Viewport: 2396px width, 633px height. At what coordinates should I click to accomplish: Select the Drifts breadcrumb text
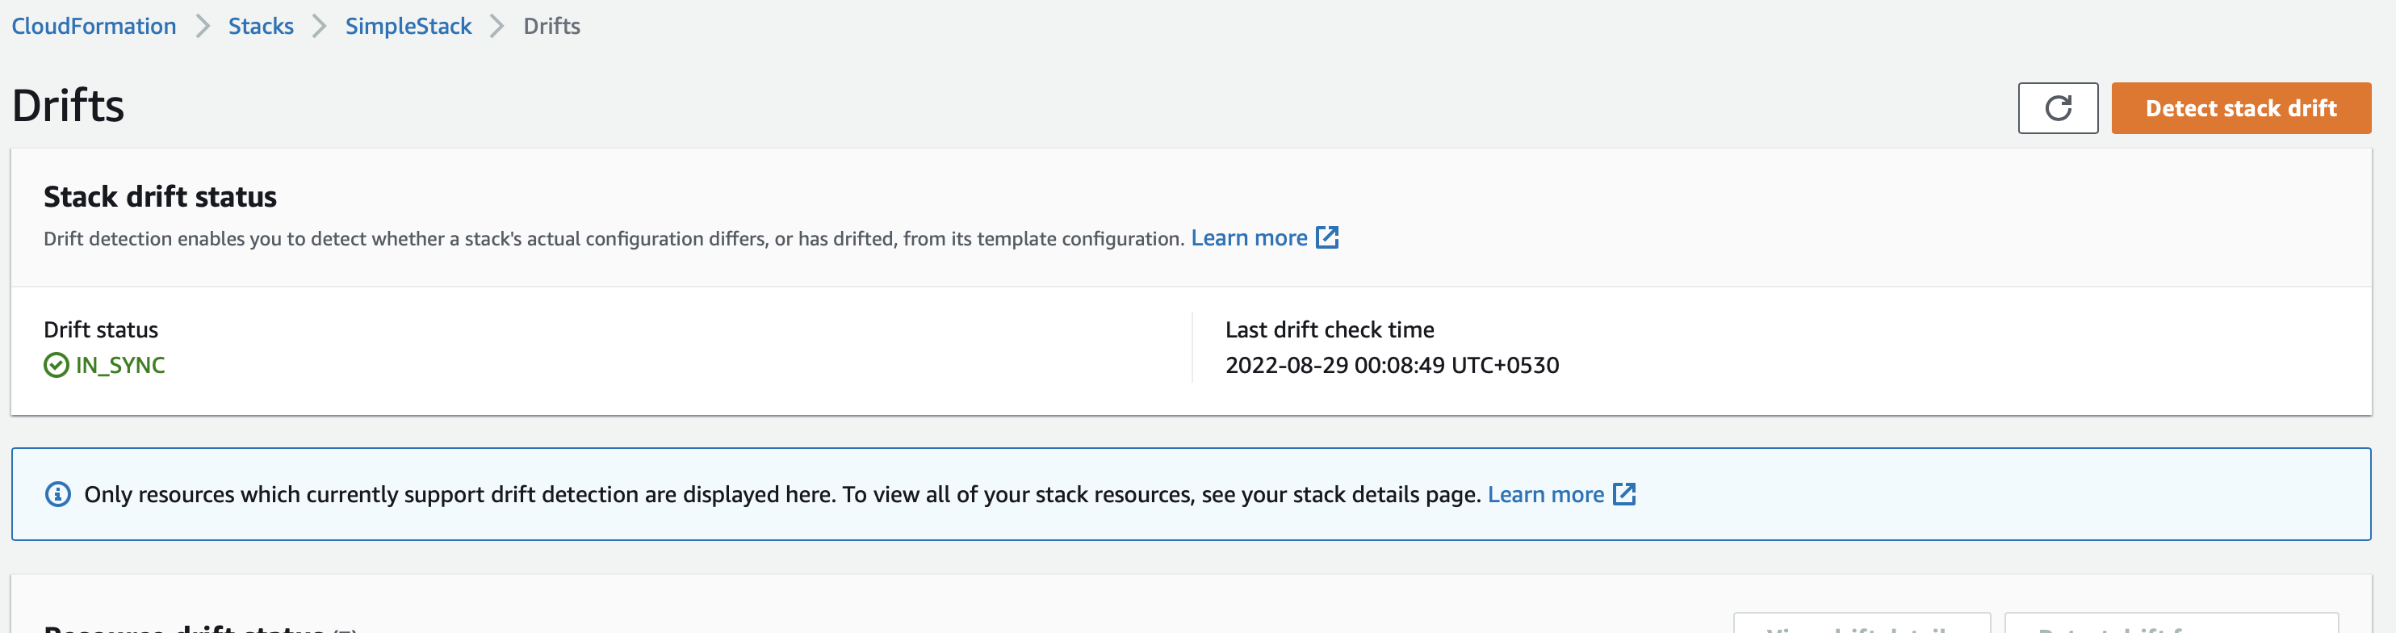pos(551,26)
